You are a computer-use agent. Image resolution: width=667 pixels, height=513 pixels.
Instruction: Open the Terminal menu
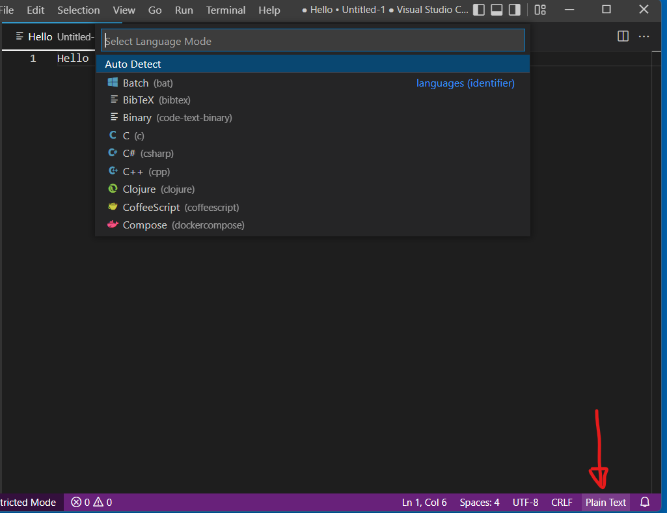pyautogui.click(x=225, y=10)
